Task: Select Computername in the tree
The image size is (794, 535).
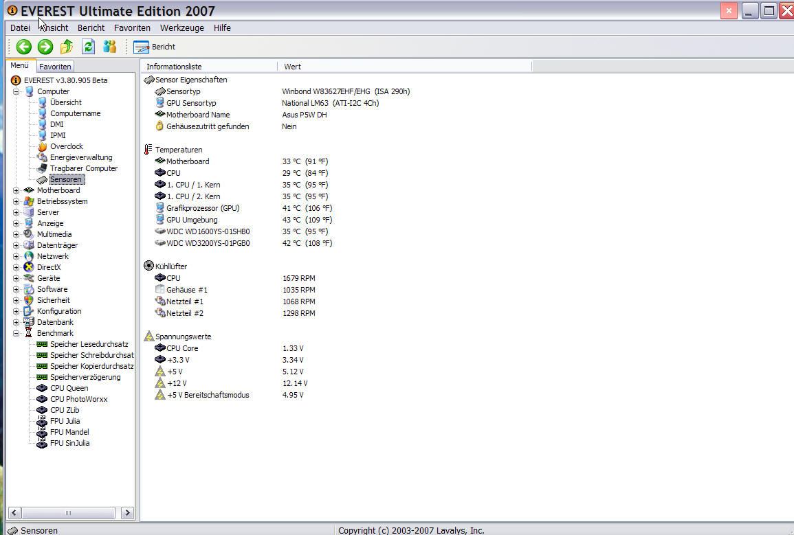Action: (x=75, y=114)
